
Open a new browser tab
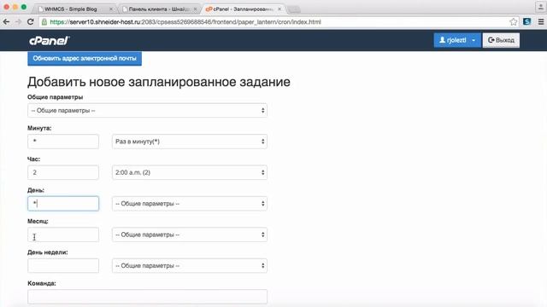pyautogui.click(x=294, y=9)
